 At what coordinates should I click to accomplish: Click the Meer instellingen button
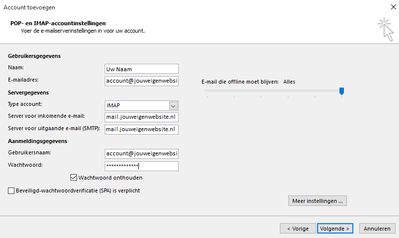coord(317,201)
